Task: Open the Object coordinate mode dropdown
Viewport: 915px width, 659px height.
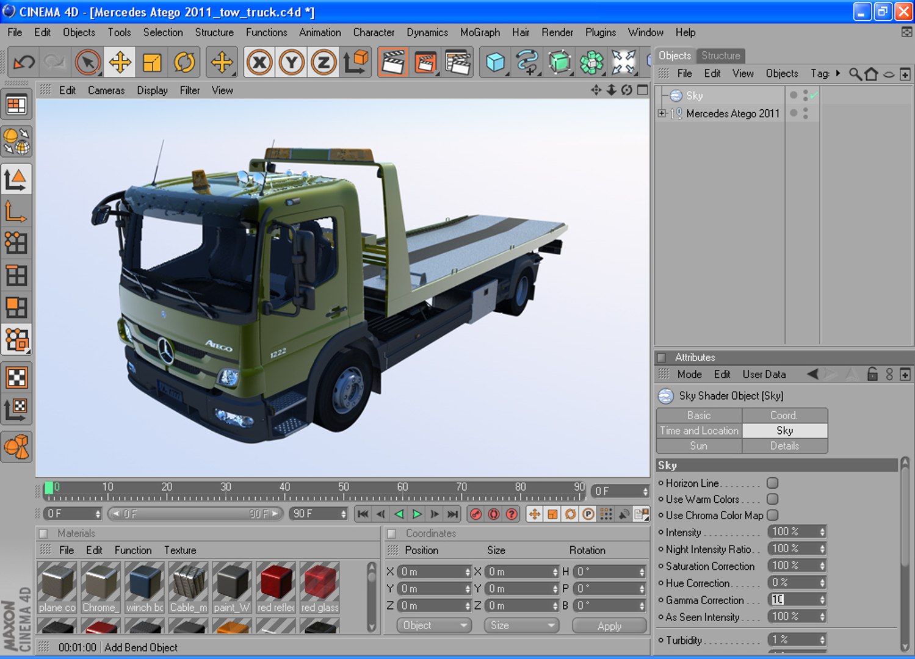Action: pyautogui.click(x=434, y=625)
